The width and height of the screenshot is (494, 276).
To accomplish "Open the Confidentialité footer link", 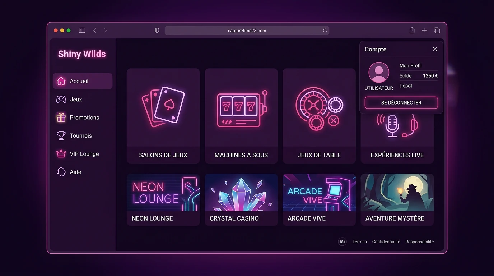I will point(386,242).
